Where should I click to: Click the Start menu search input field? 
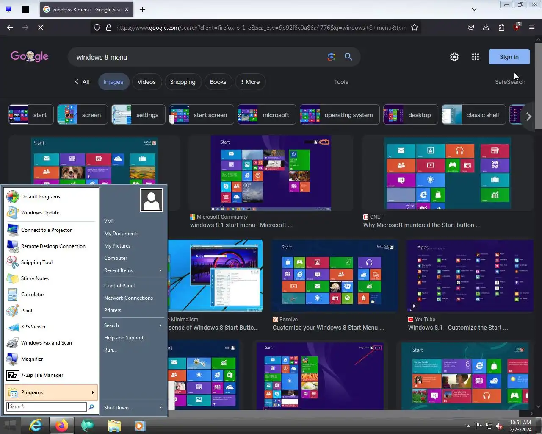pos(47,406)
